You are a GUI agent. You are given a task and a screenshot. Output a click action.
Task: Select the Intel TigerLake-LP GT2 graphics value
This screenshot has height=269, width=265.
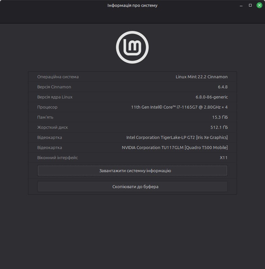[x=177, y=137]
